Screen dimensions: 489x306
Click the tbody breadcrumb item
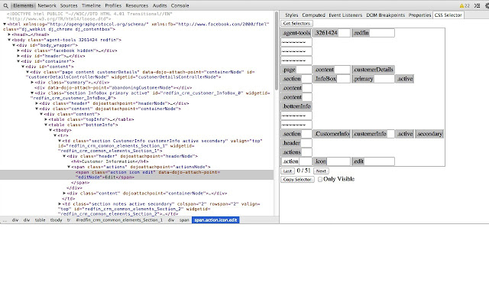[x=56, y=220]
